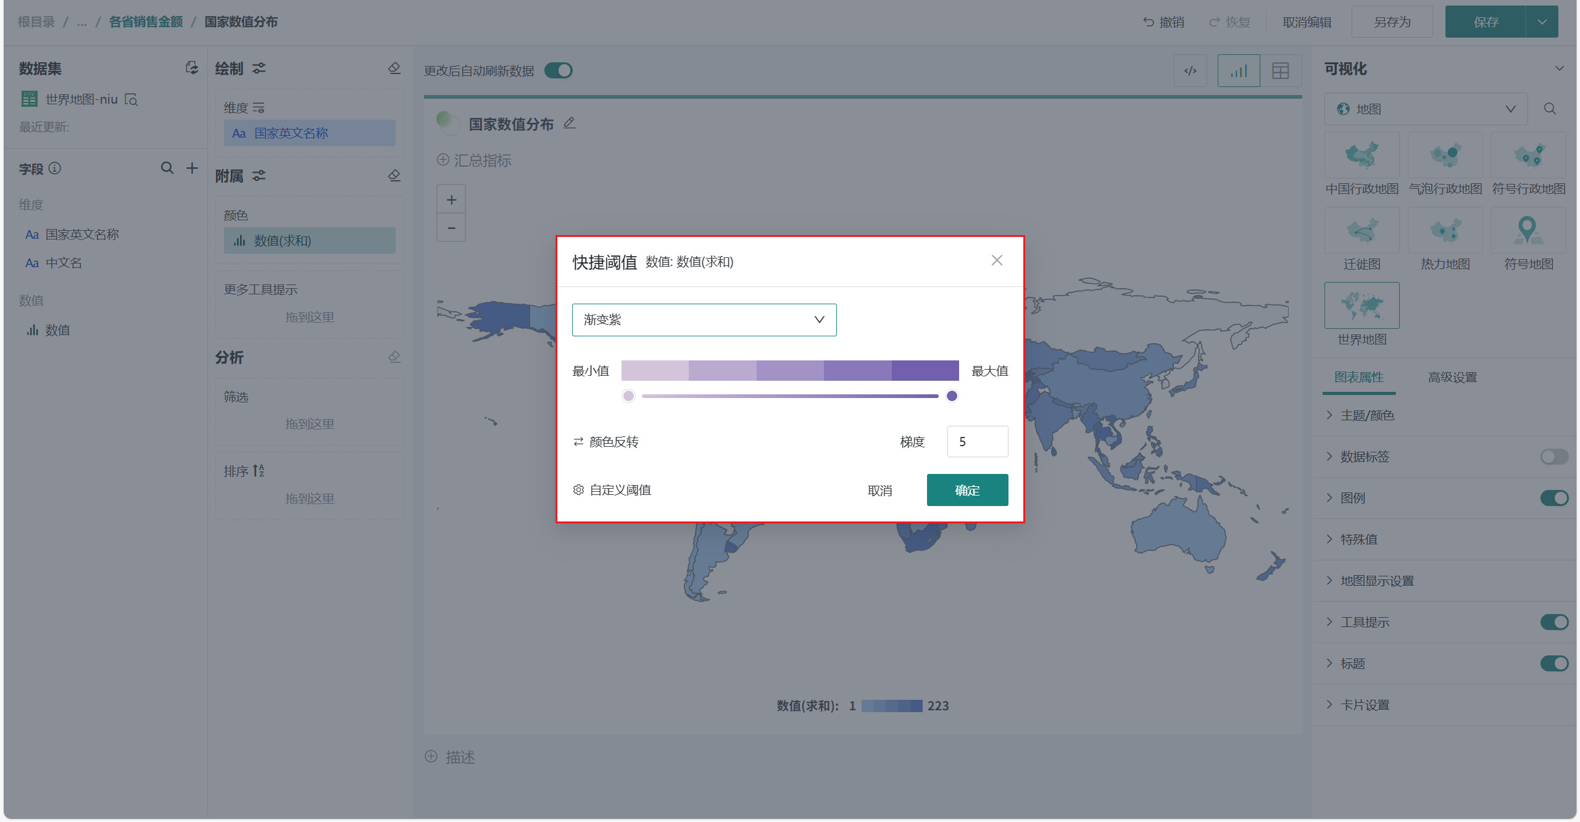
Task: Select the 世界地图 chart type thumbnail
Action: coord(1362,306)
